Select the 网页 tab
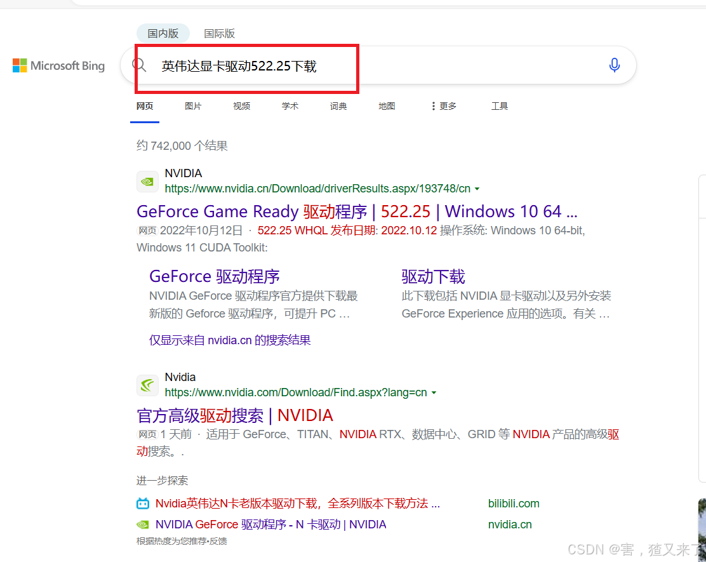This screenshot has width=706, height=562. click(x=145, y=106)
